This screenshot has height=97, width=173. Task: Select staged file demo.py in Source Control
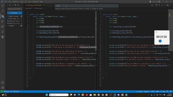point(15,21)
